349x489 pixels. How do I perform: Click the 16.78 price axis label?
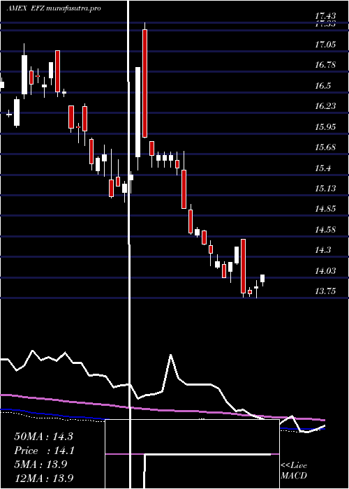click(x=325, y=65)
